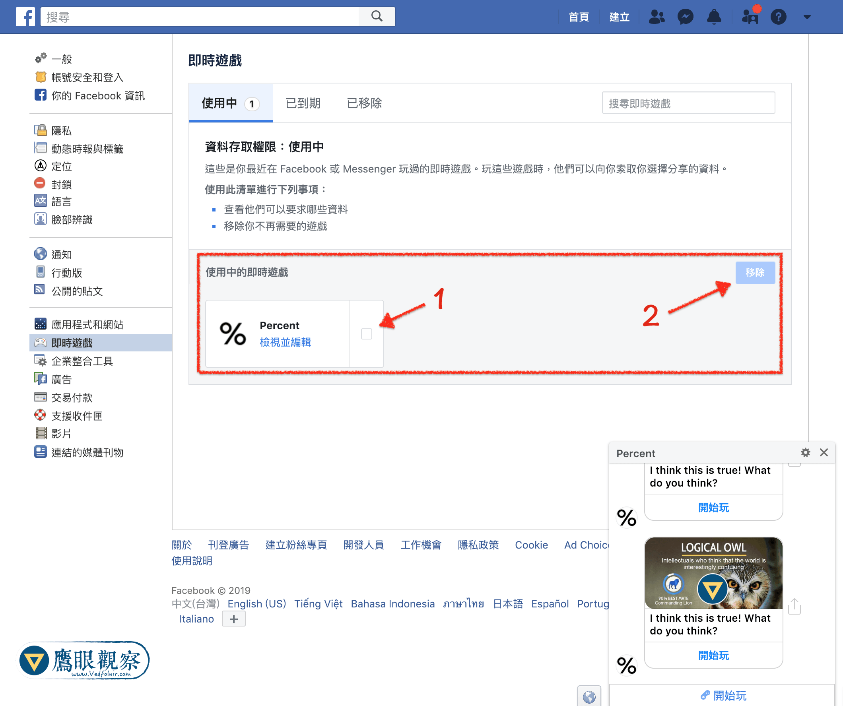Screen dimensions: 843x706
Task: Switch to the 已到期 tab
Action: [303, 103]
